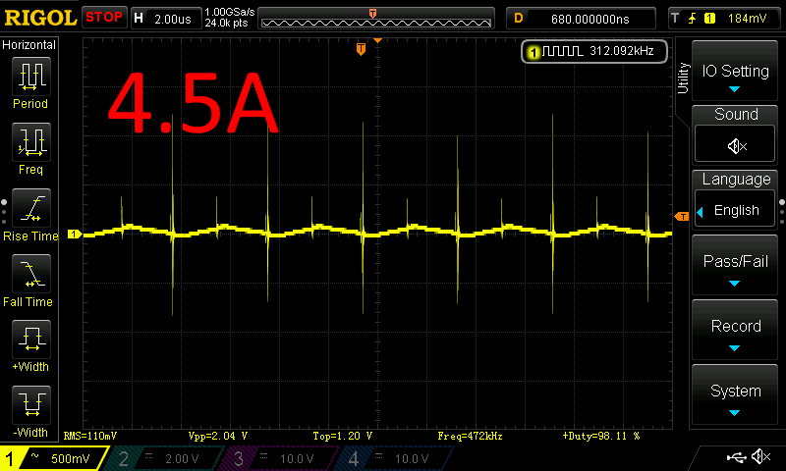Click the 24.0k pts memory depth text
The image size is (786, 471).
[226, 23]
